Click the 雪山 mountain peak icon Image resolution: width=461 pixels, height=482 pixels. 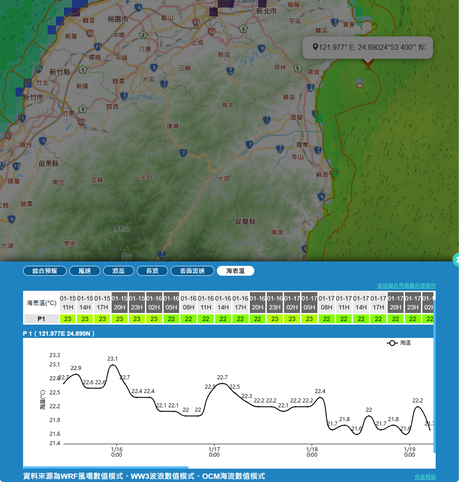(x=127, y=249)
